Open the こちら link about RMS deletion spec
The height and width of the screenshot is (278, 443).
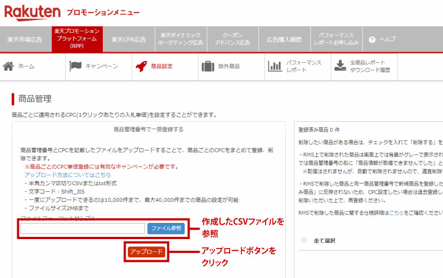(x=396, y=213)
